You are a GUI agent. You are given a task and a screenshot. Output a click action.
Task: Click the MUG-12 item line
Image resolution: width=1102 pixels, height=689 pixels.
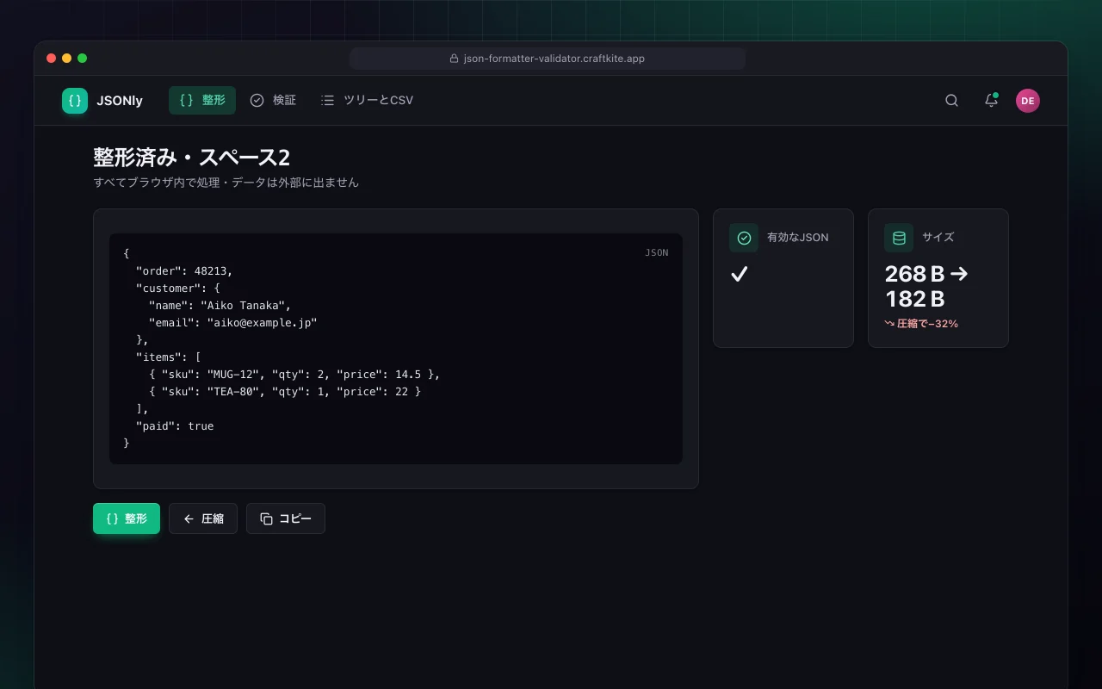(294, 374)
